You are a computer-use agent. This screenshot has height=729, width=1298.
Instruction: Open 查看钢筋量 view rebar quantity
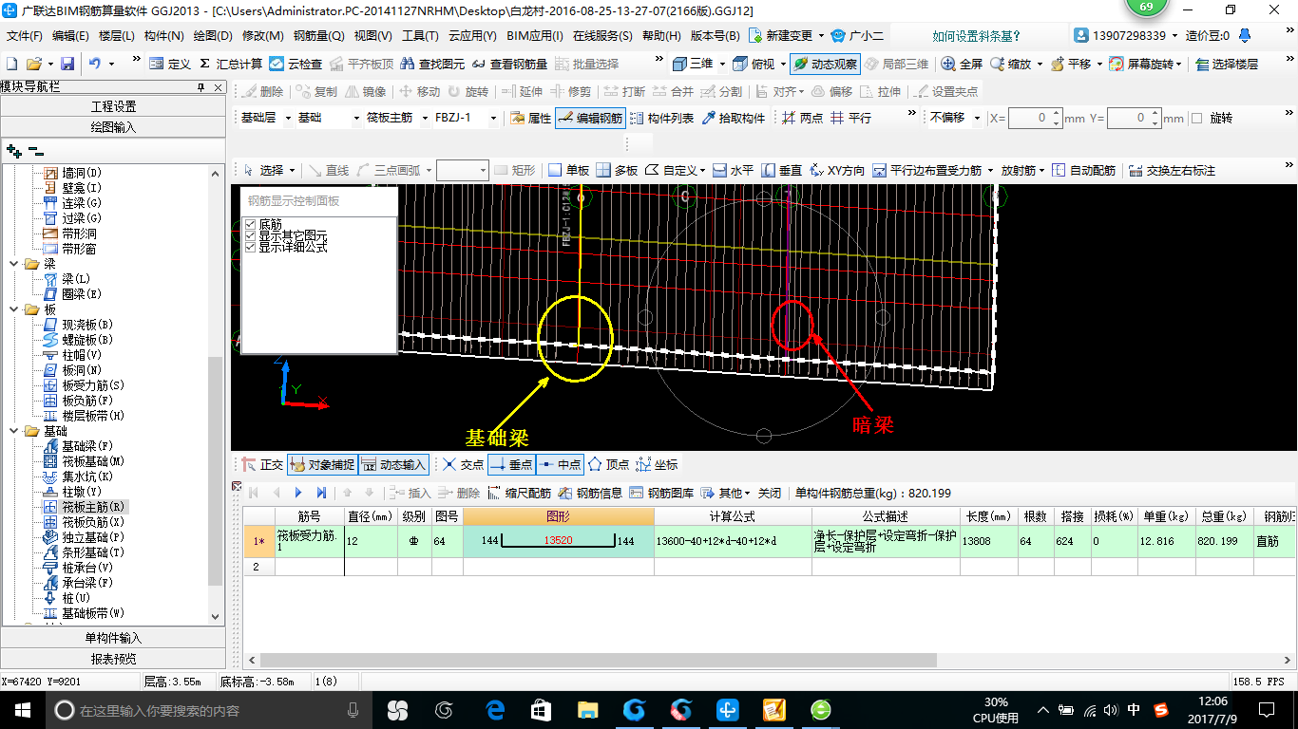tap(510, 64)
